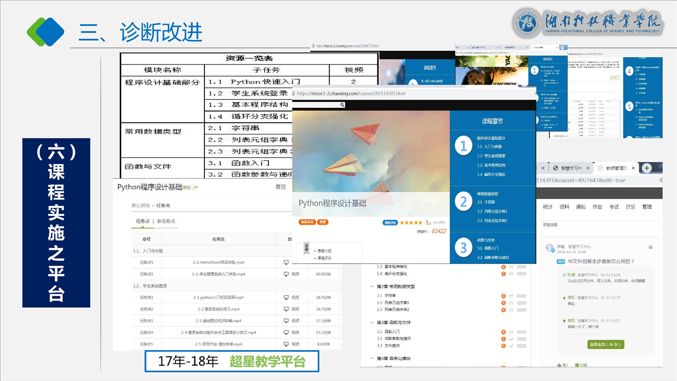This screenshot has width=677, height=381.
Task: Toggle the switch beside 3.3 文件操作
Action: tap(521, 346)
